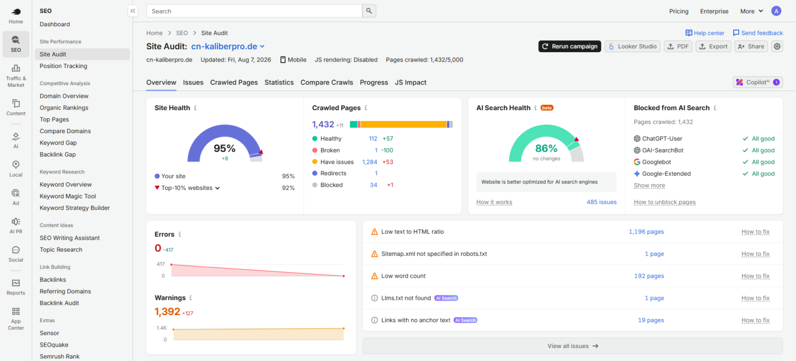Open the Statistics tab
The width and height of the screenshot is (796, 361).
pyautogui.click(x=279, y=82)
